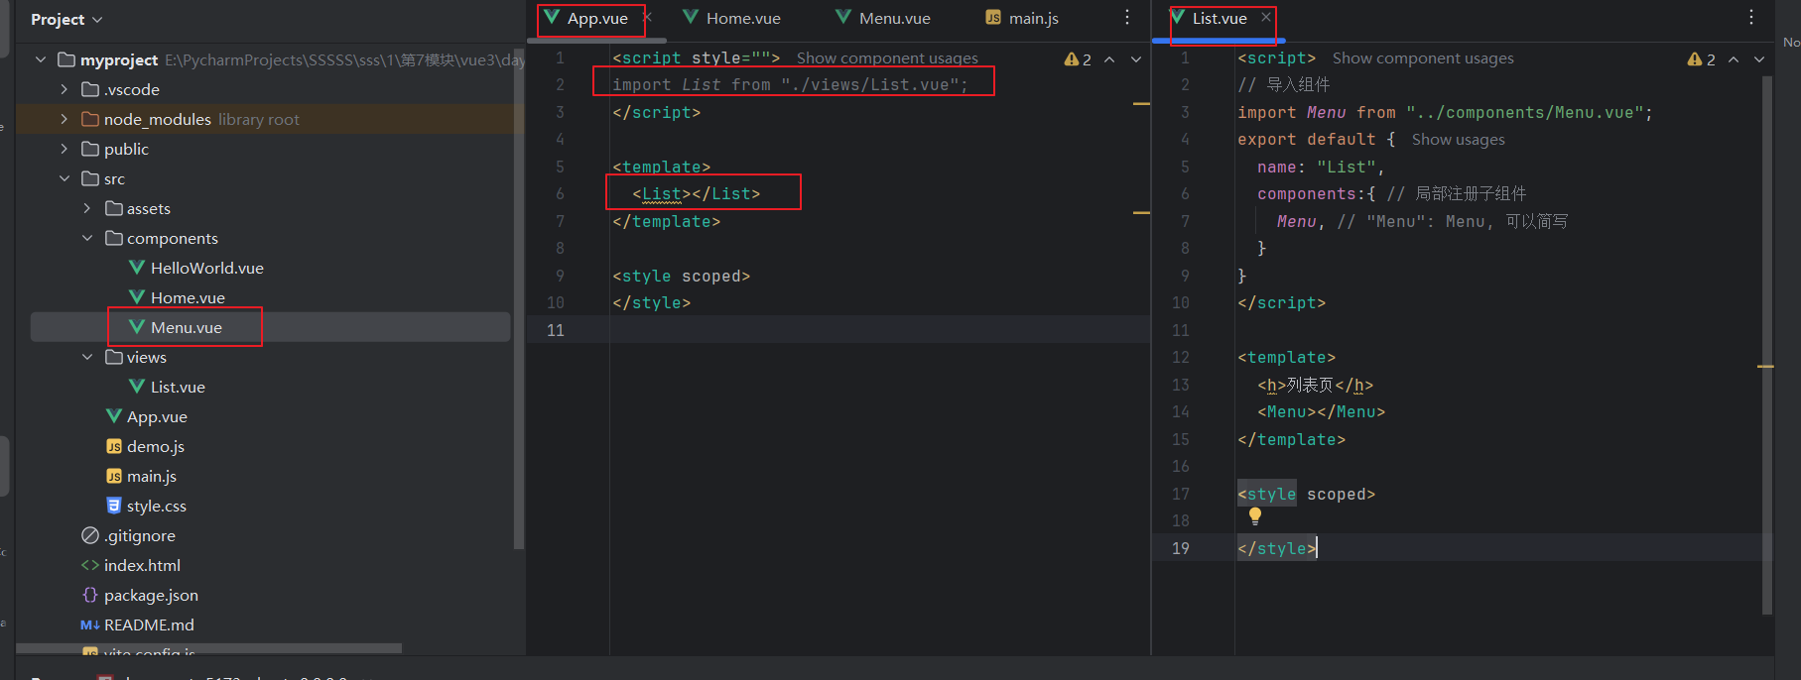
Task: Open style.css from the project tree
Action: (x=156, y=506)
